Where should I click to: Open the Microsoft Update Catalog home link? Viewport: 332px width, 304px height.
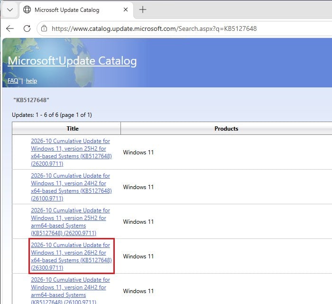(x=72, y=61)
